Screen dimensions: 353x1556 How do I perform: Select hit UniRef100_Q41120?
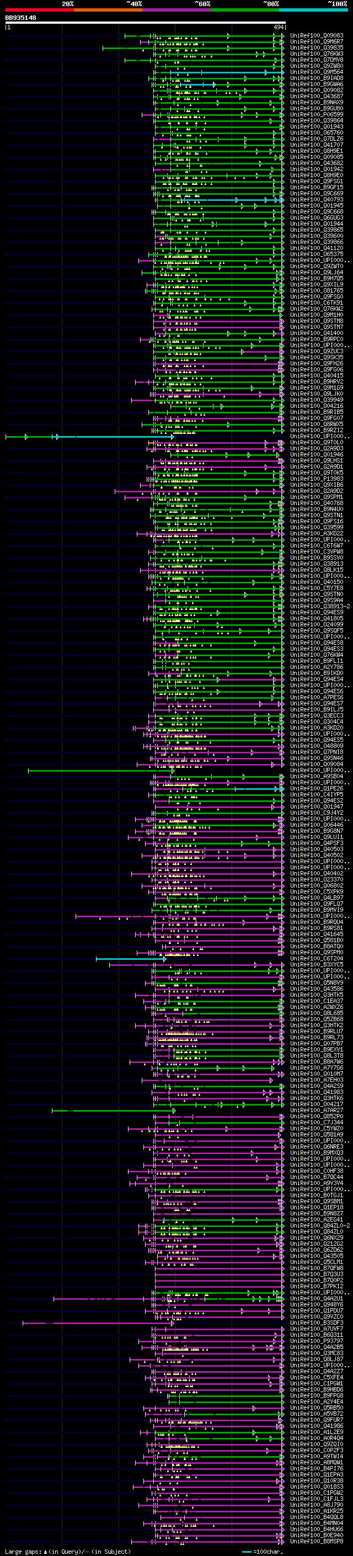point(317,248)
